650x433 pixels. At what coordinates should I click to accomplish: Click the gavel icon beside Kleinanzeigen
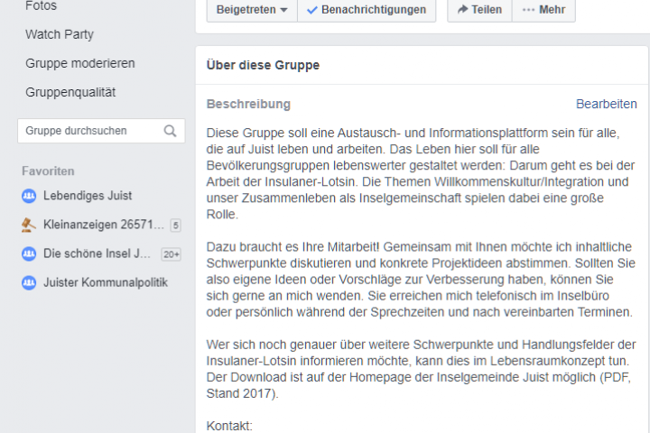28,225
